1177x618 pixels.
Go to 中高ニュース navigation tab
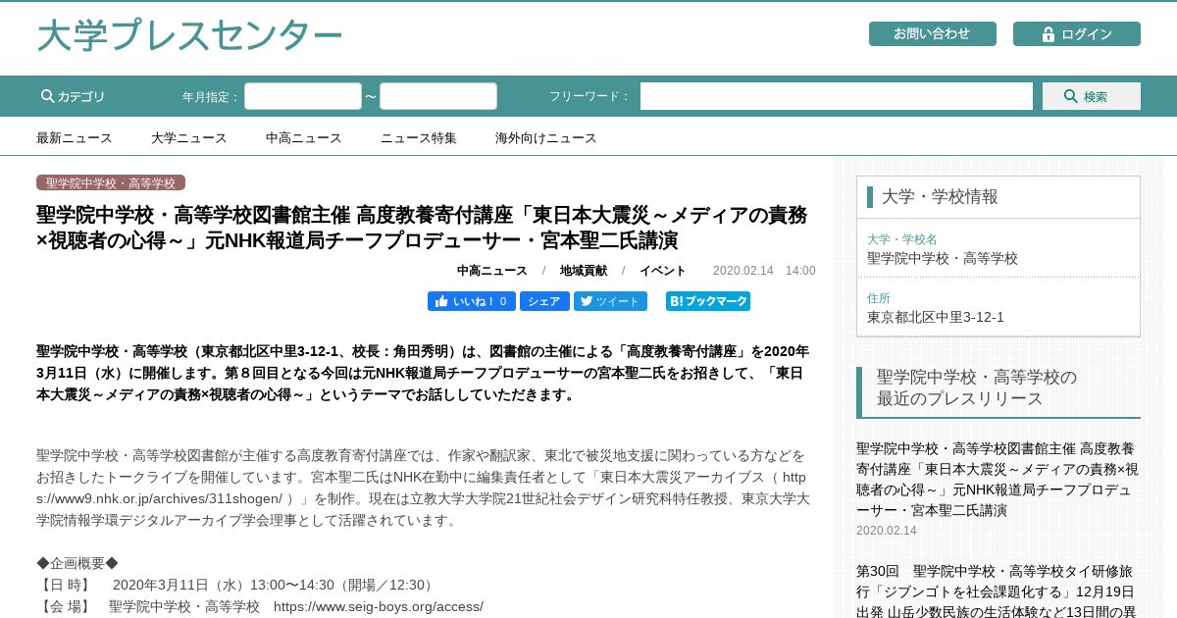click(304, 137)
